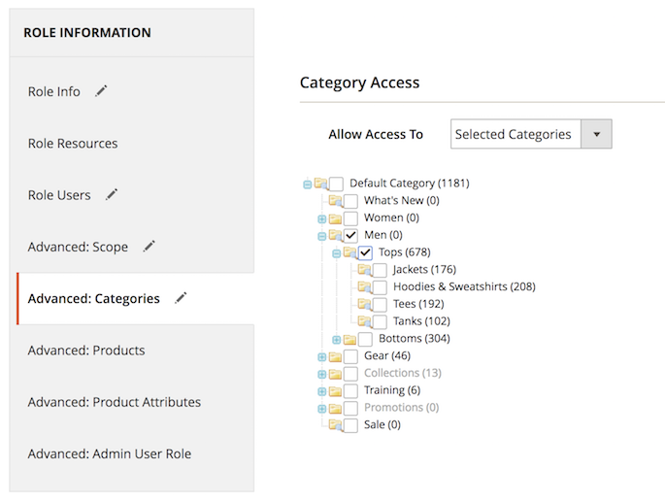Switch to Advanced: Products tab
The image size is (665, 502).
pos(86,351)
